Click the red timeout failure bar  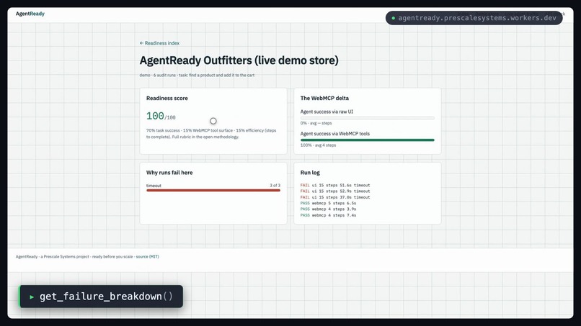(x=213, y=190)
